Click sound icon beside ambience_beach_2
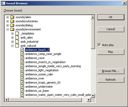 tap(22, 50)
